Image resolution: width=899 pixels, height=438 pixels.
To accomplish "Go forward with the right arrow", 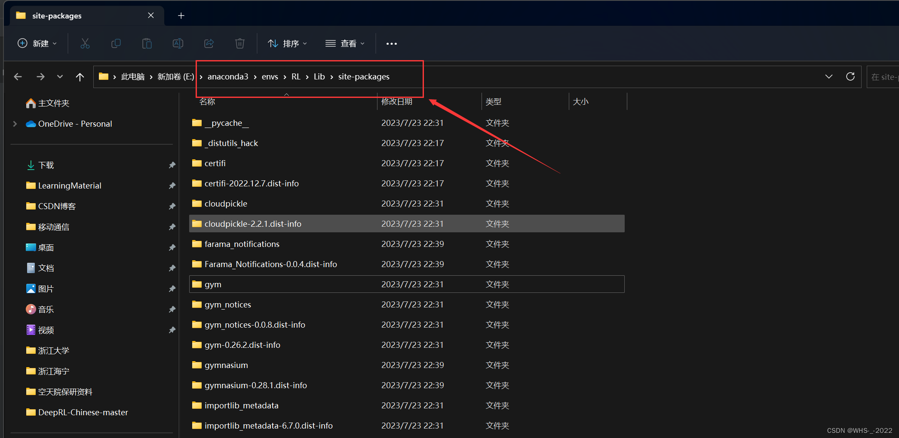I will [x=40, y=76].
